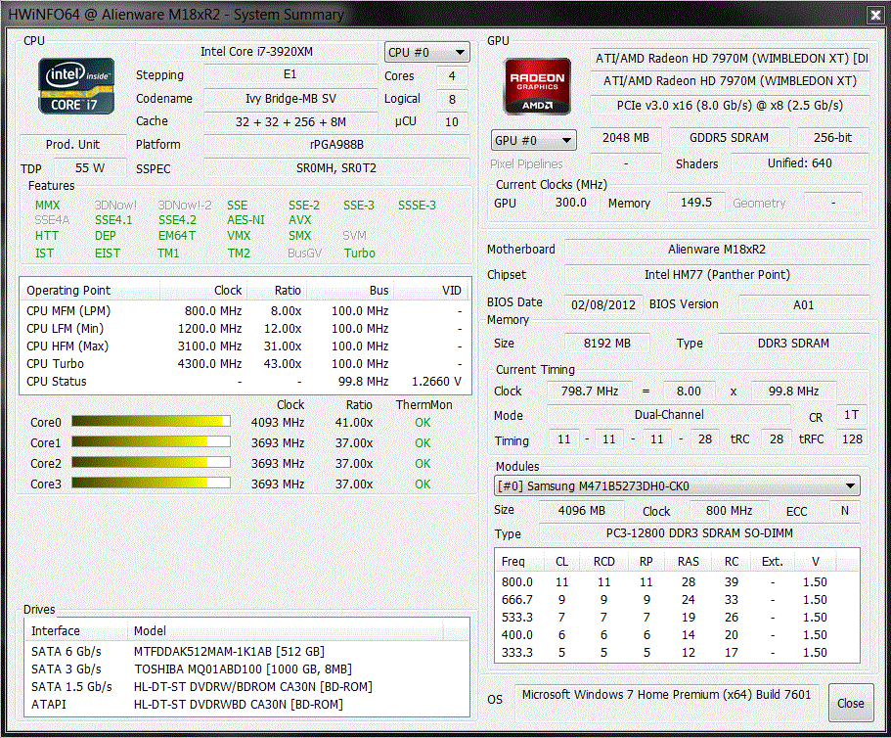Click the µCU 10 value
The height and width of the screenshot is (738, 891).
(452, 121)
